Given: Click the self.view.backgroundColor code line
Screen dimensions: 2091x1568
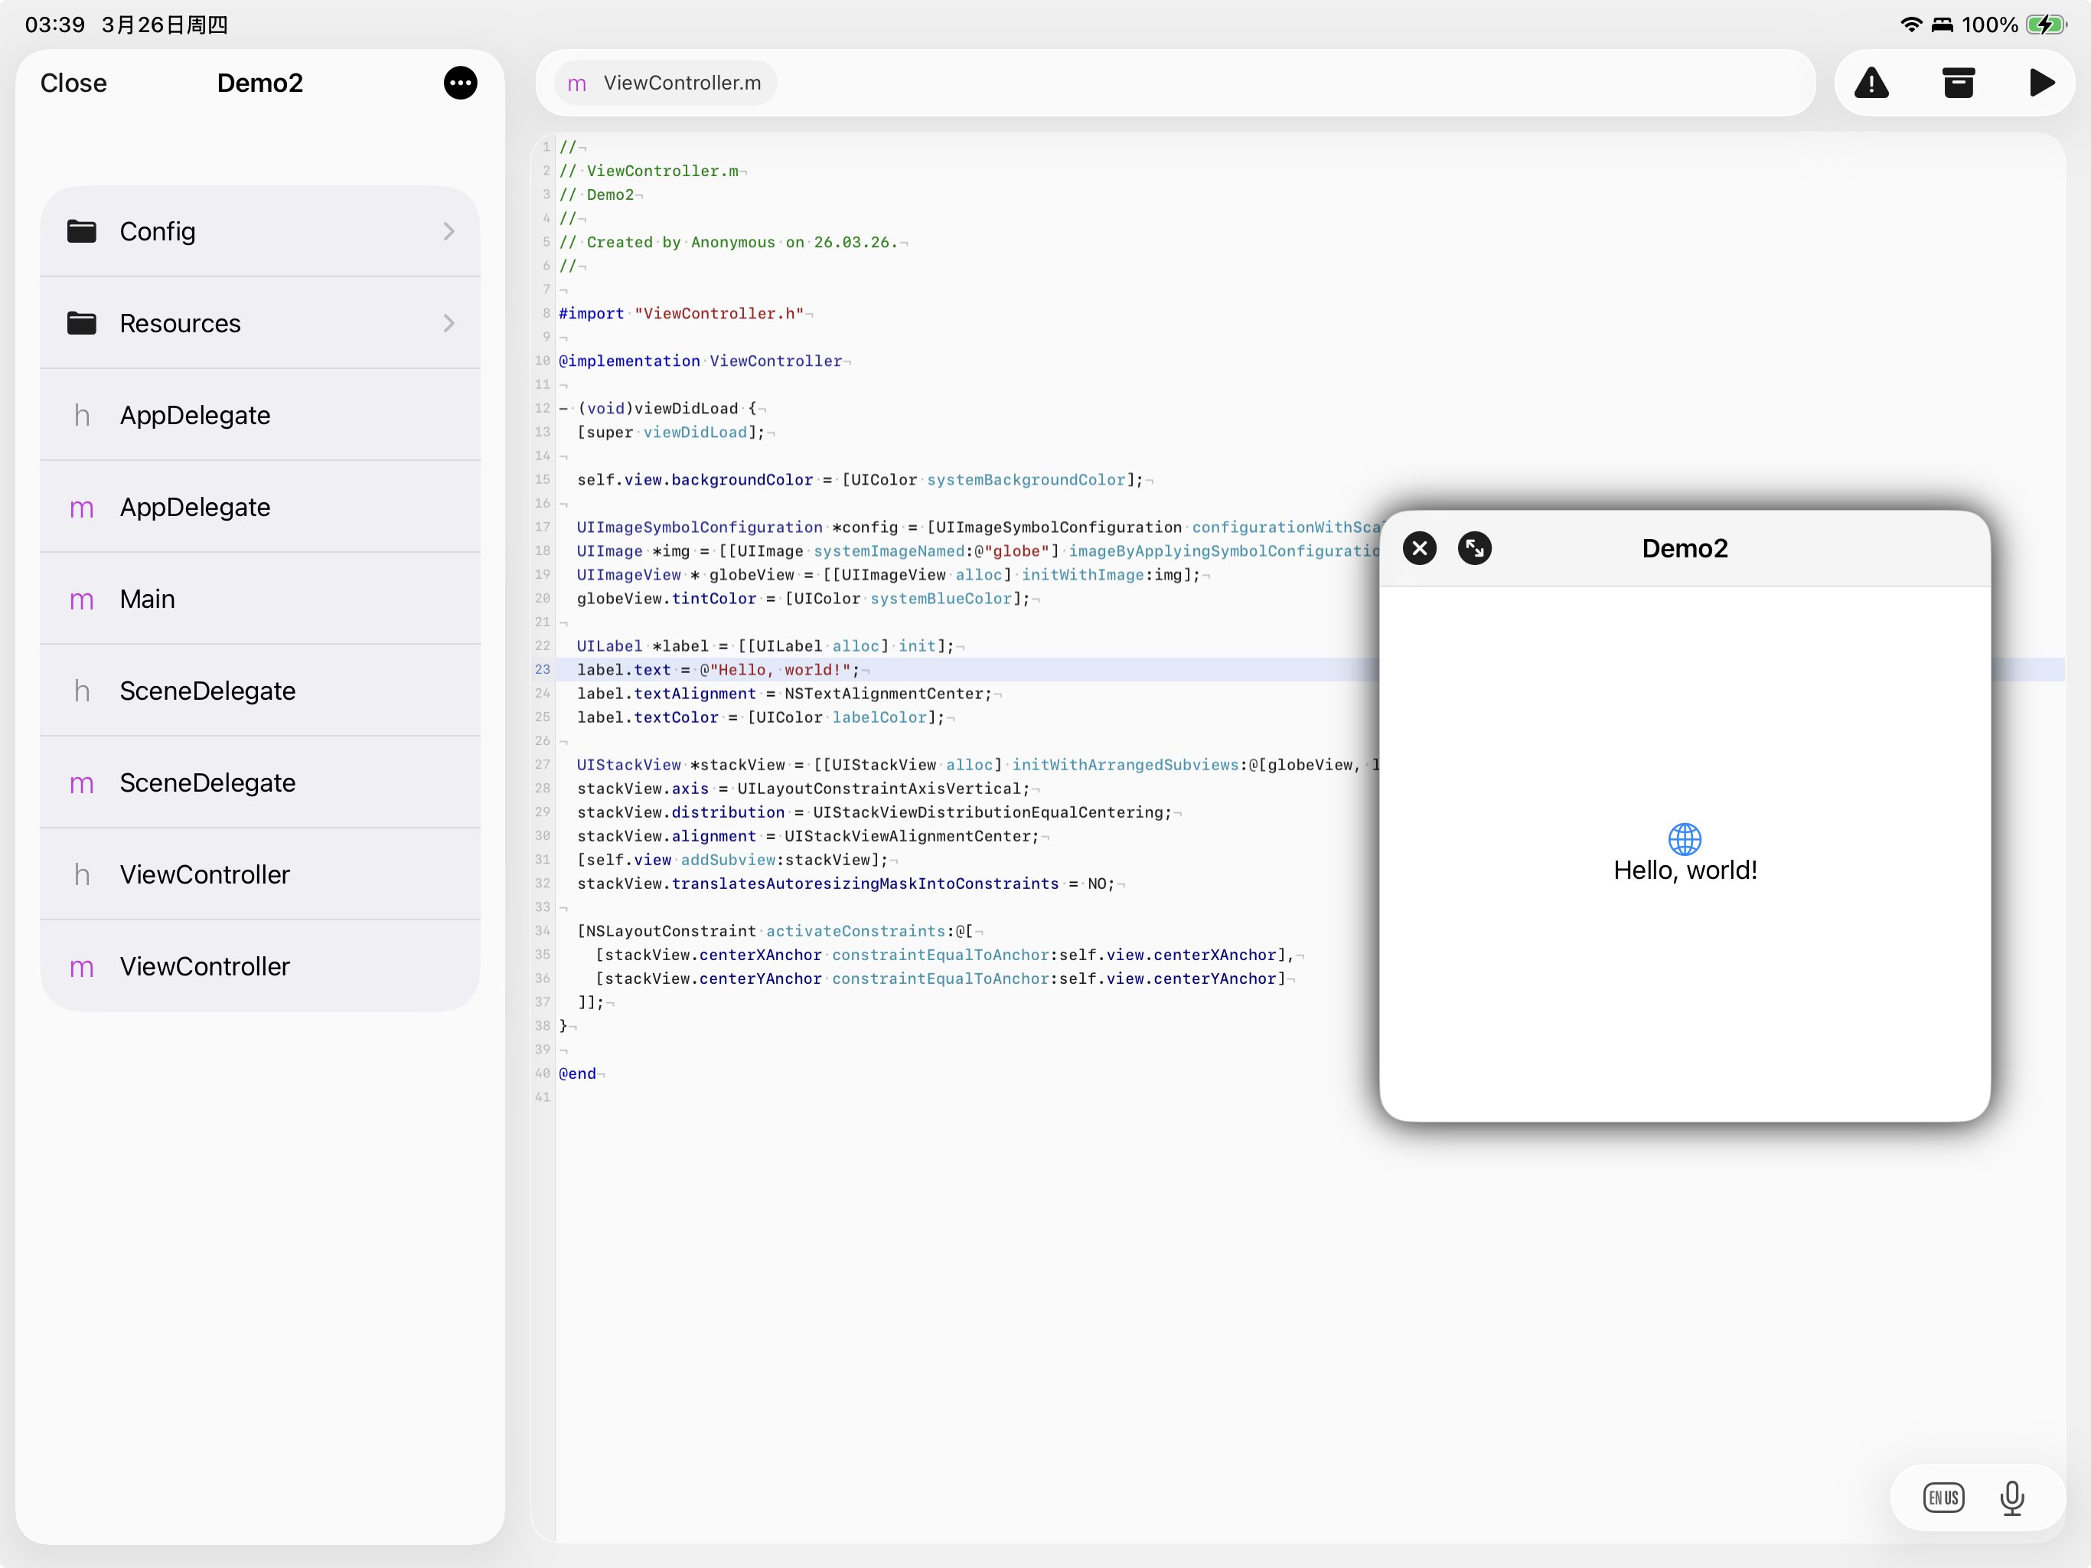Looking at the screenshot, I should [x=860, y=479].
